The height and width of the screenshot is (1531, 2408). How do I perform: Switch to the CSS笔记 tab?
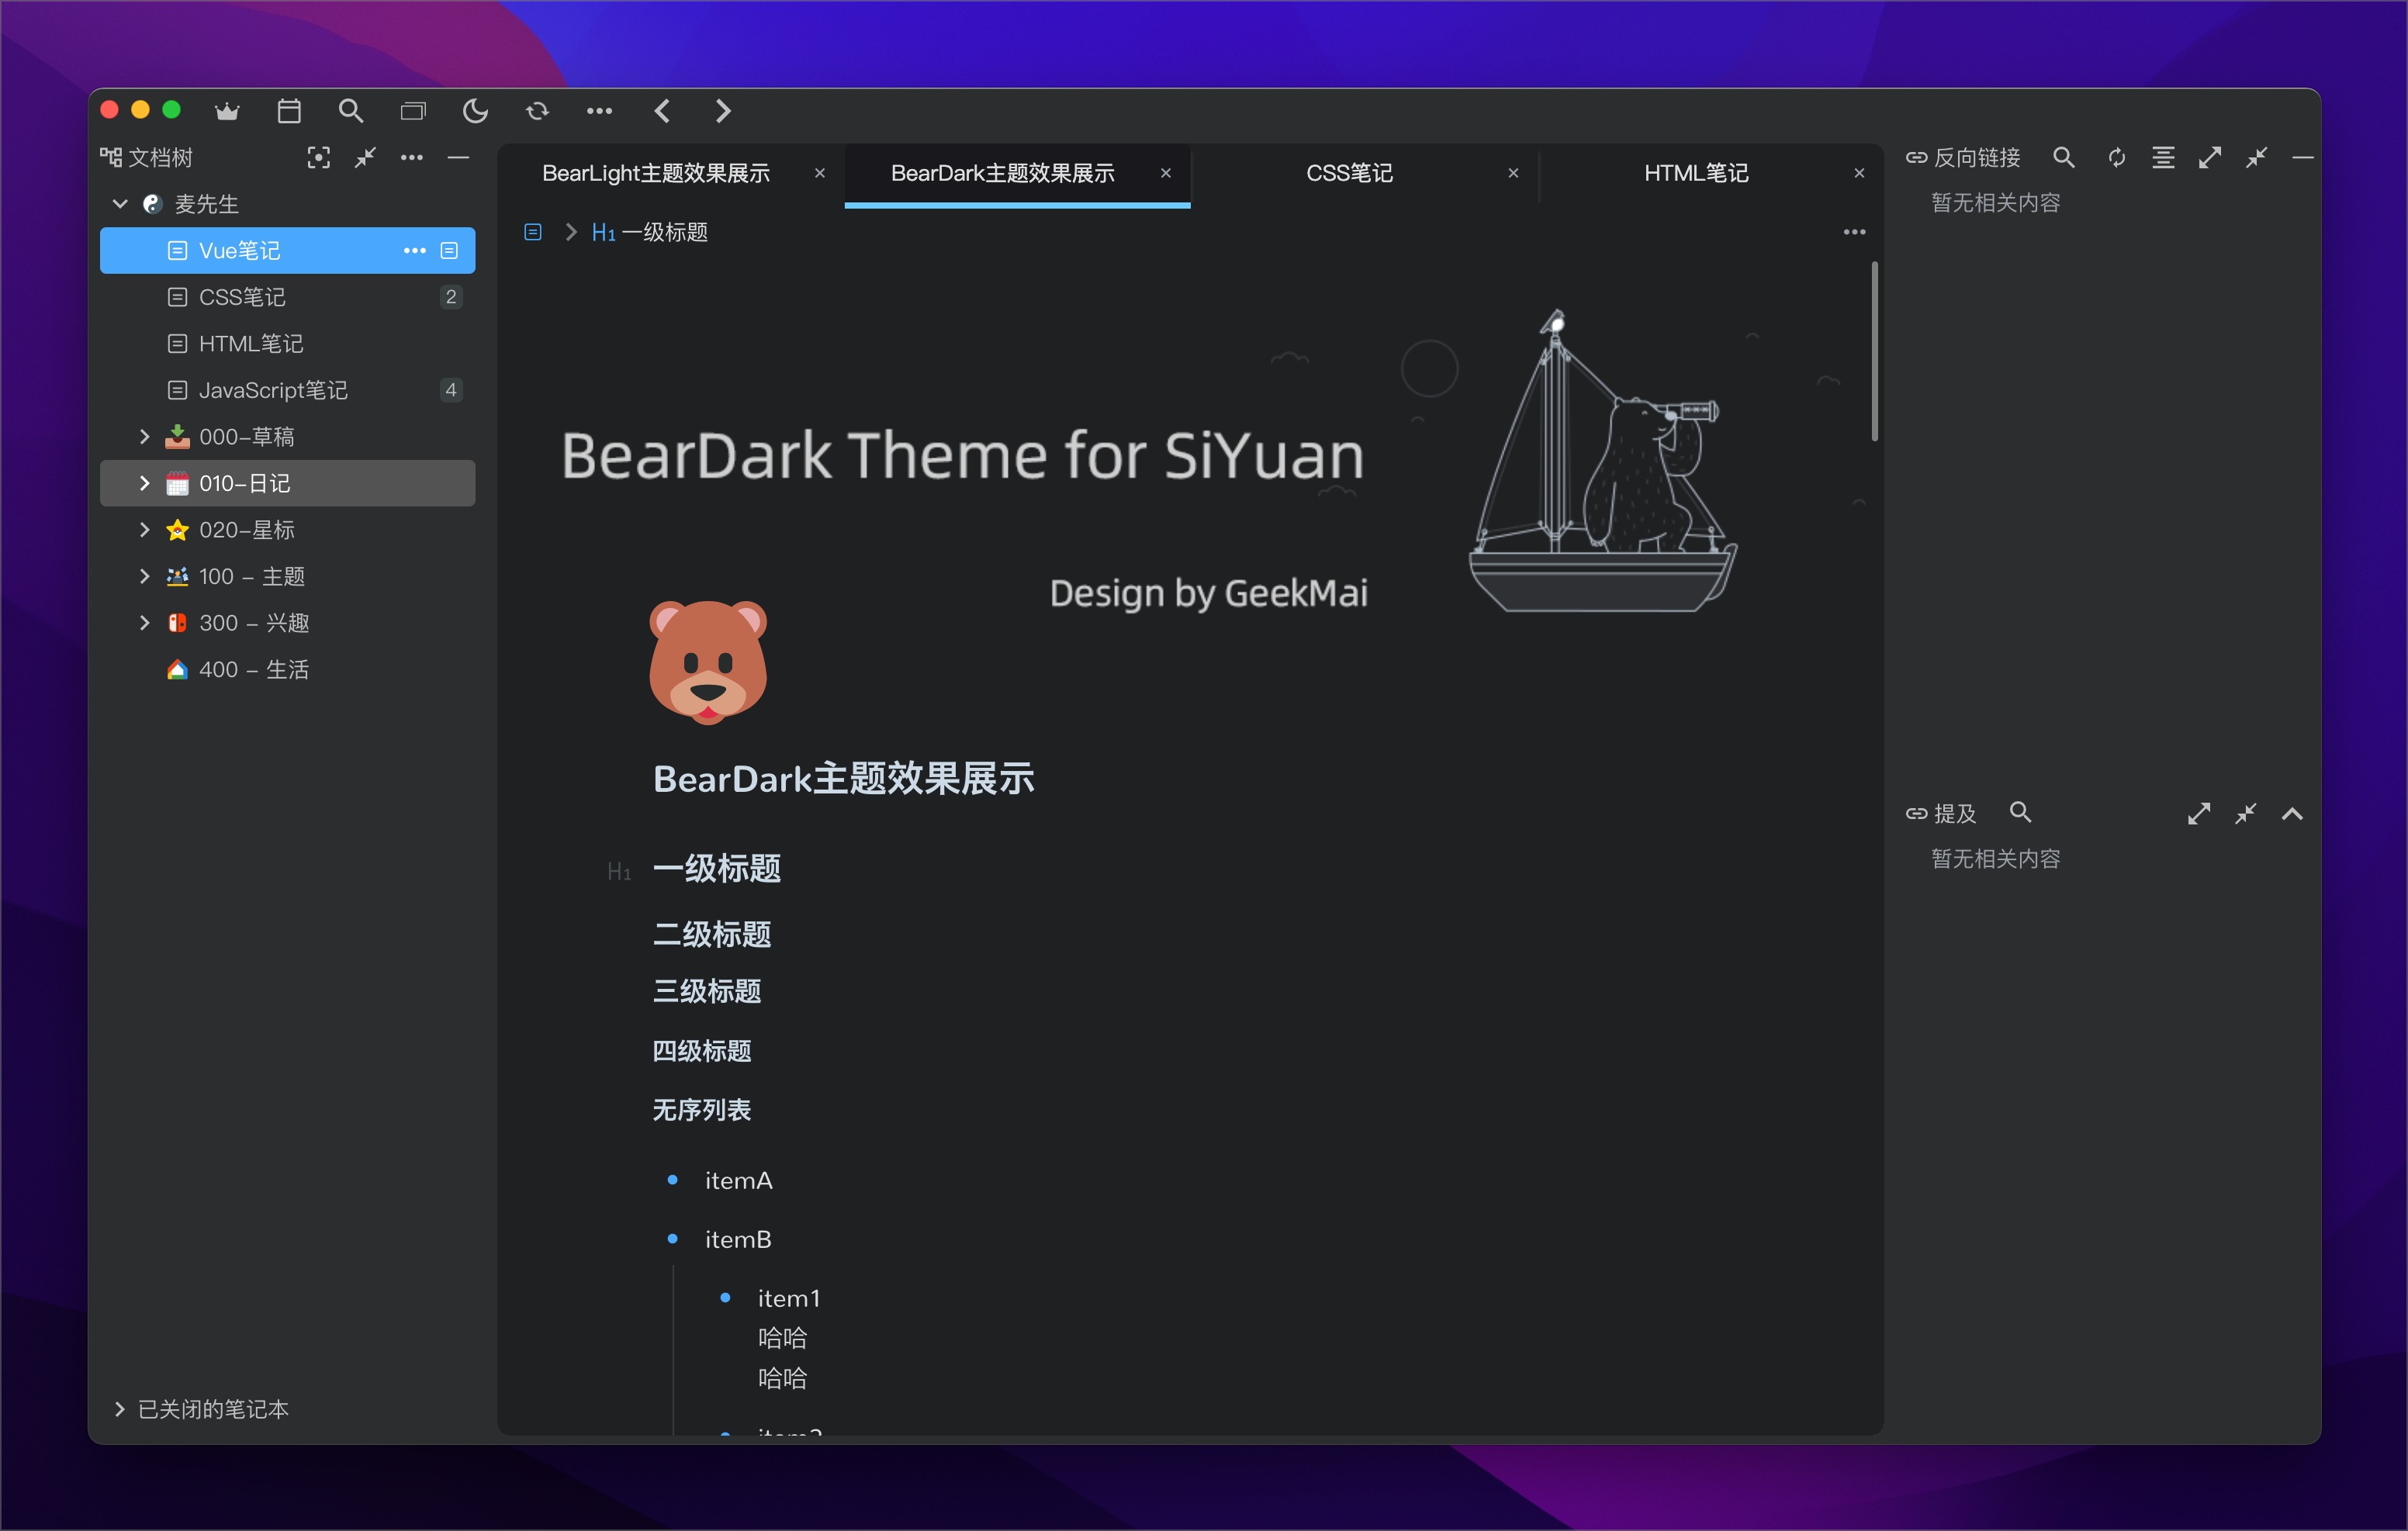(1349, 173)
